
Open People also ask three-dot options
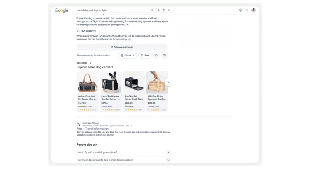(100, 145)
